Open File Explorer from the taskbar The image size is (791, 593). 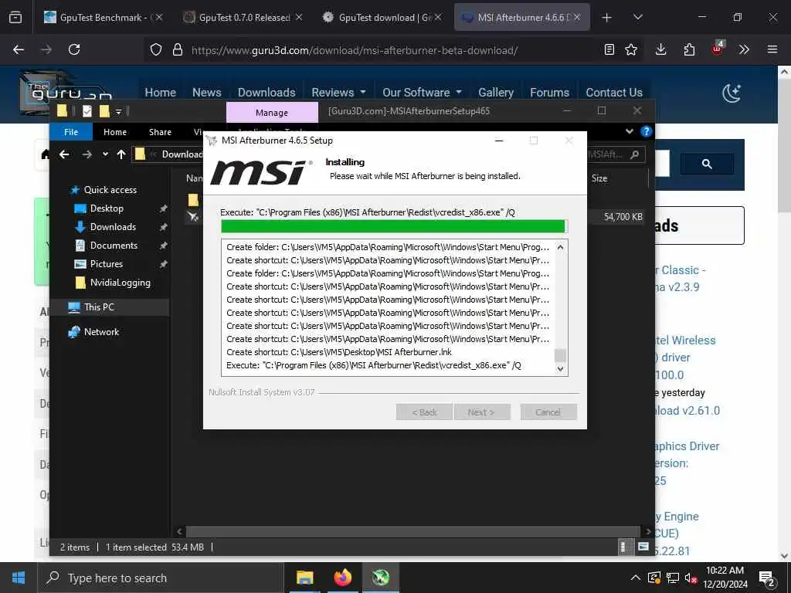pyautogui.click(x=304, y=578)
